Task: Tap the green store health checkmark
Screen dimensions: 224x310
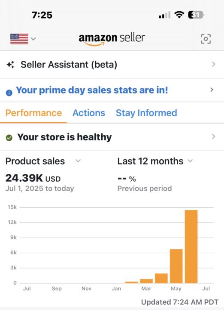Action: 9,138
